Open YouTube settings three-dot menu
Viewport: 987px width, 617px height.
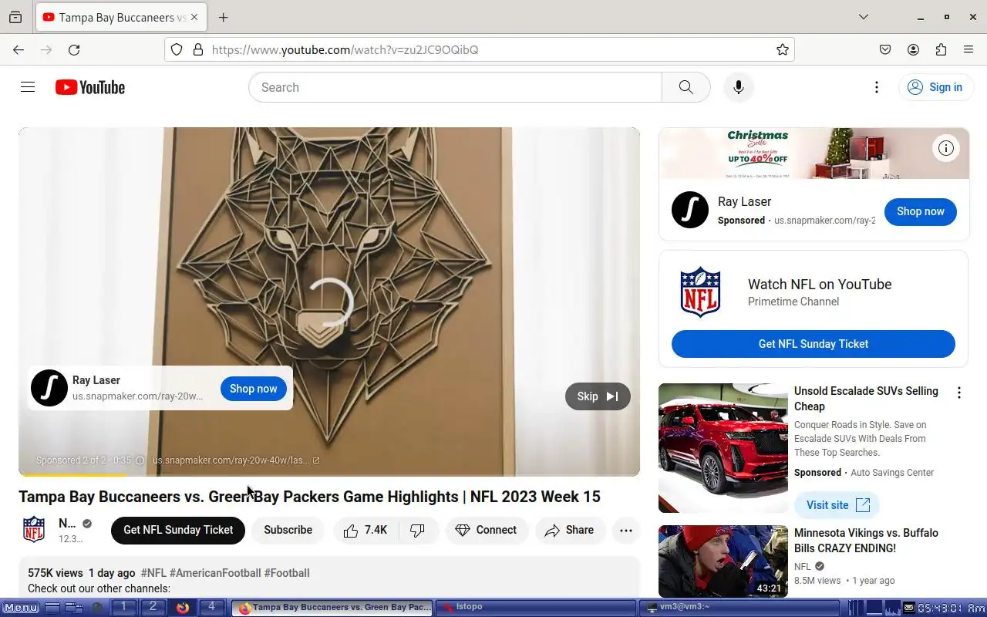(x=876, y=87)
